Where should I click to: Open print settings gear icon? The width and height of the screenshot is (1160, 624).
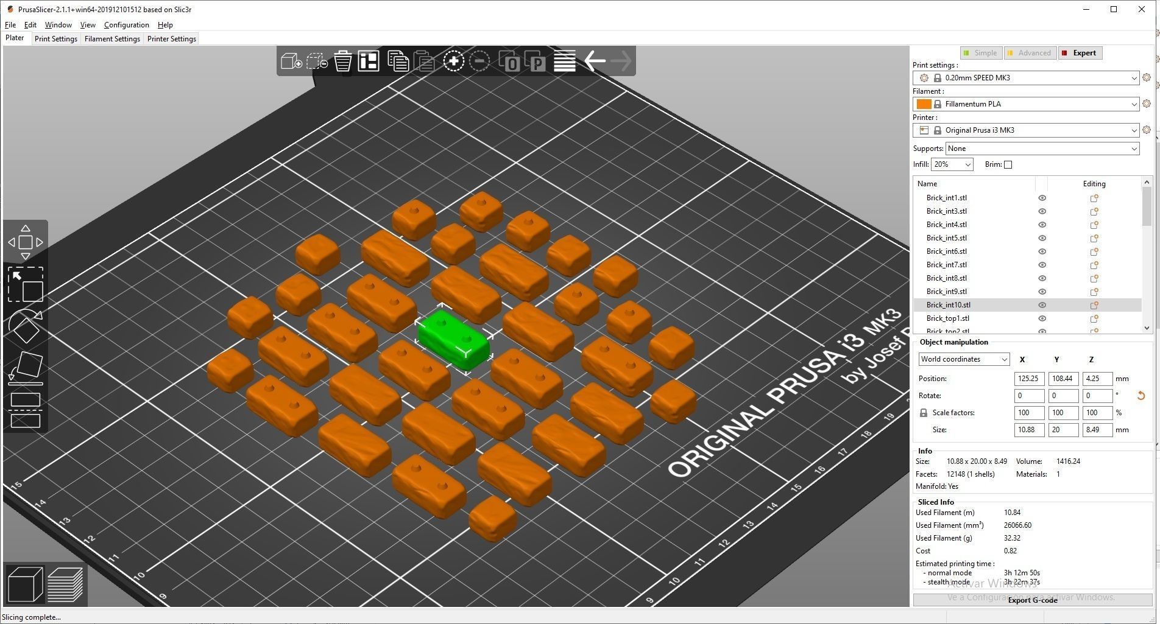point(1147,78)
